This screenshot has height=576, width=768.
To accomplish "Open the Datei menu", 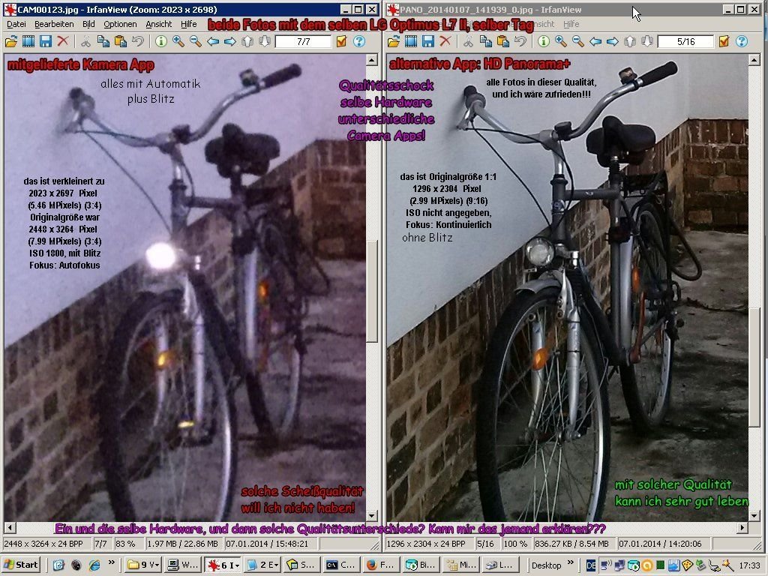I will point(16,24).
